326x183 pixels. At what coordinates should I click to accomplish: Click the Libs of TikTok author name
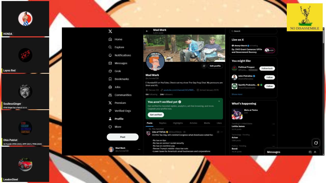(159, 132)
